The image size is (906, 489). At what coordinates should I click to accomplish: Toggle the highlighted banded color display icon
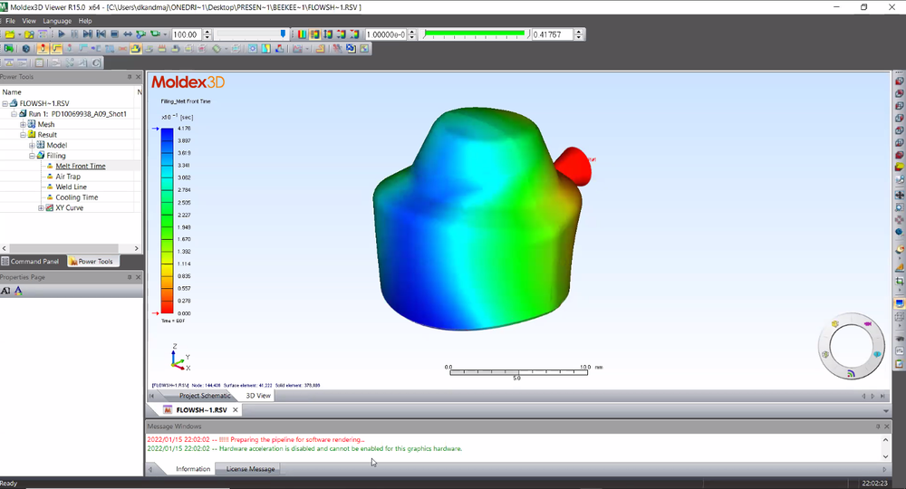click(x=315, y=34)
